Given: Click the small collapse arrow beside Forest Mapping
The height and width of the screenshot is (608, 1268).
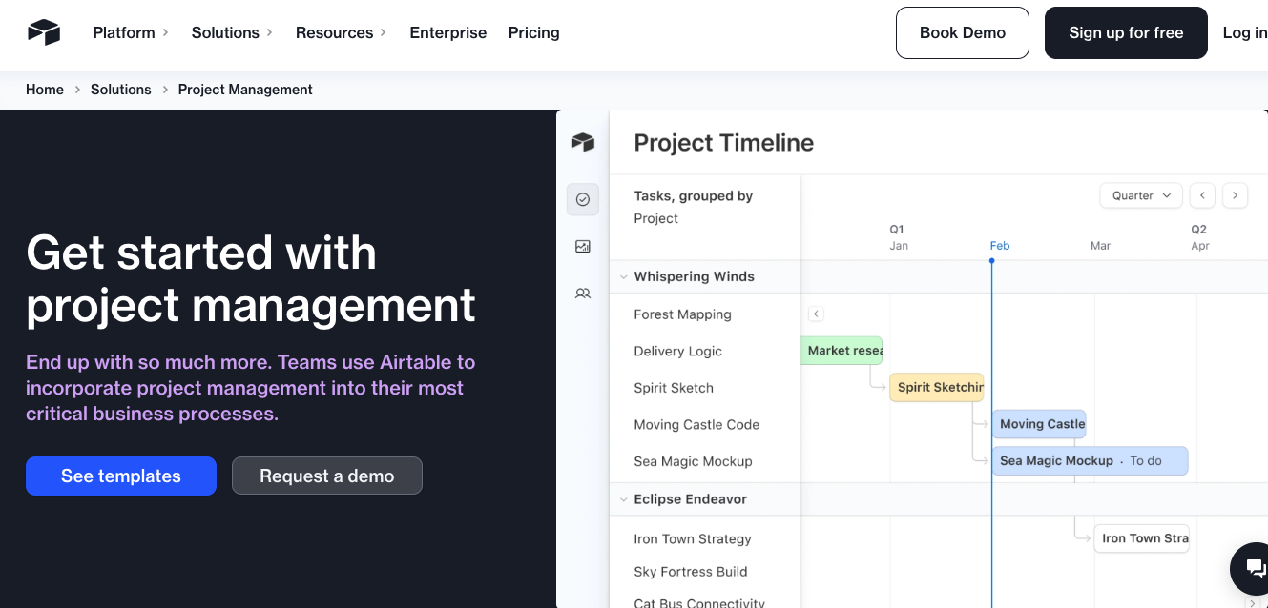Looking at the screenshot, I should [816, 314].
